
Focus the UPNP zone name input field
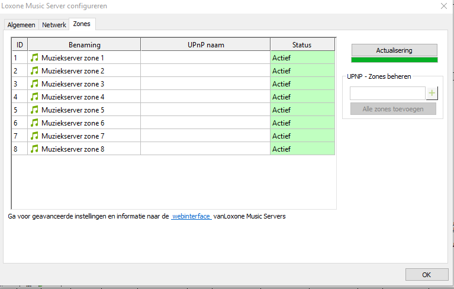point(388,93)
